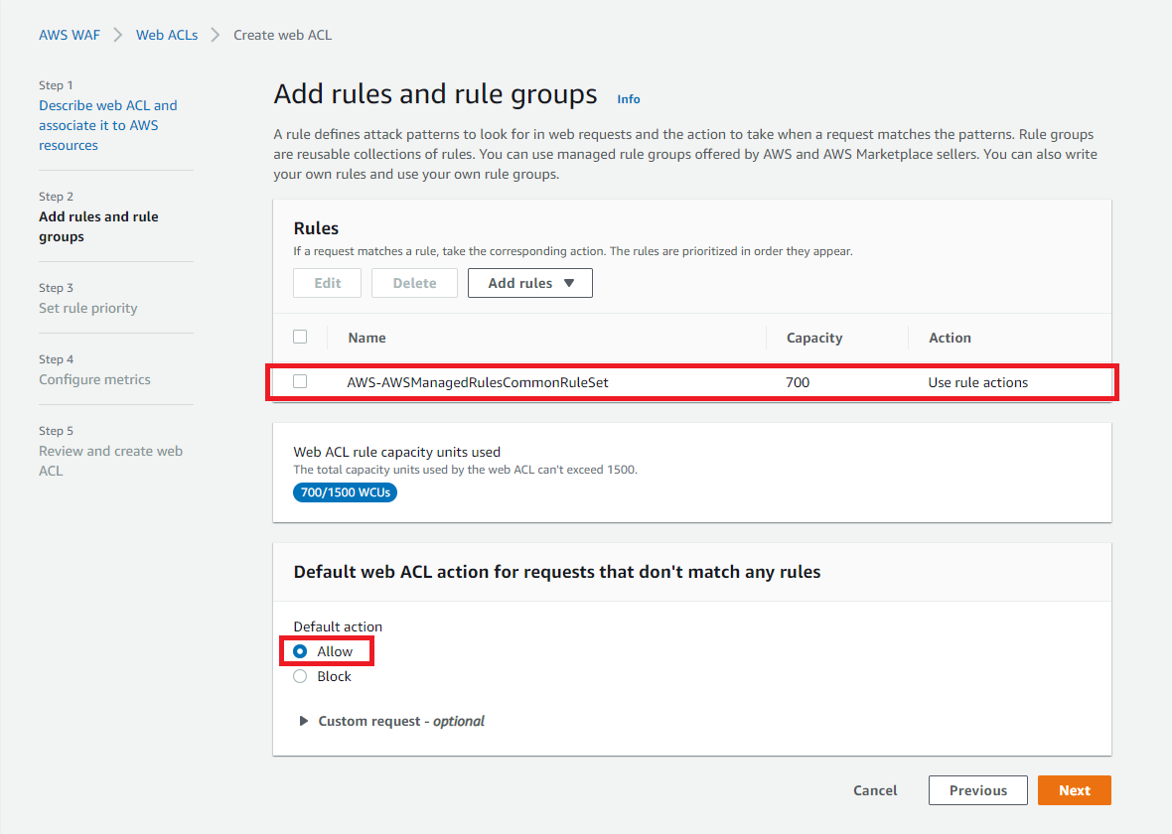The image size is (1172, 834).
Task: Check the AWS-AWSManagedRulesCommonRuleSet row checkbox
Action: click(300, 381)
